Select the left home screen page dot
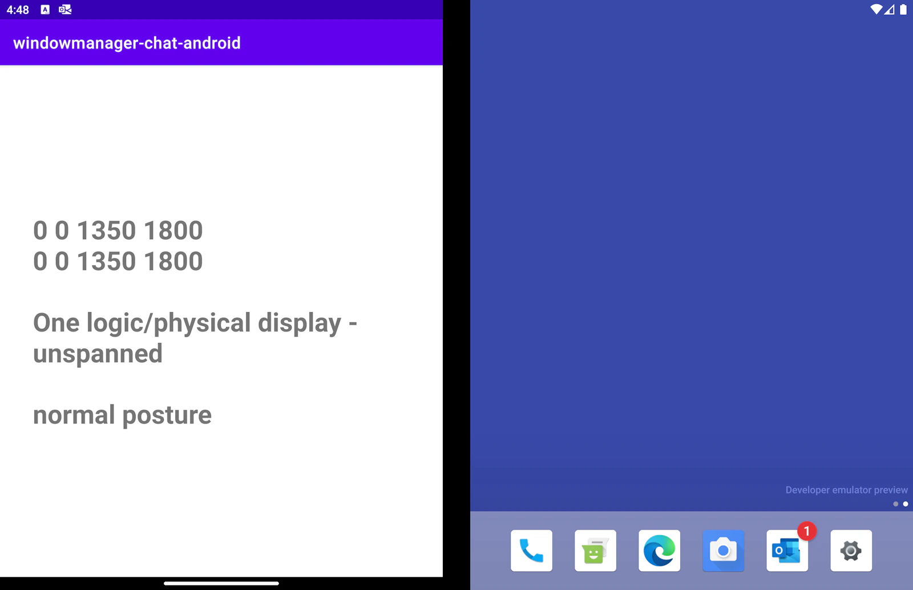This screenshot has height=590, width=913. [896, 504]
